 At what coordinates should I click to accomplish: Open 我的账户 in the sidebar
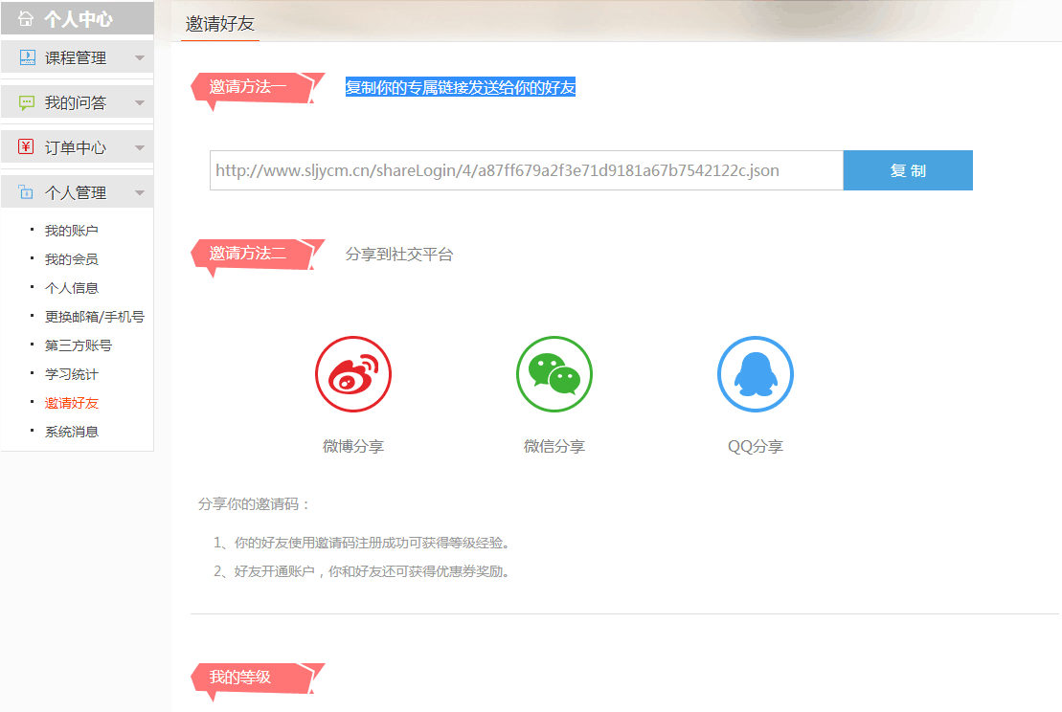[x=71, y=231]
